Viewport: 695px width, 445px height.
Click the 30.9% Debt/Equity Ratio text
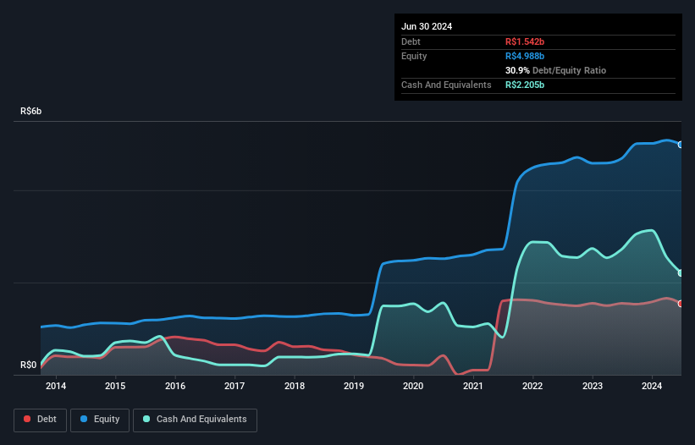point(555,70)
